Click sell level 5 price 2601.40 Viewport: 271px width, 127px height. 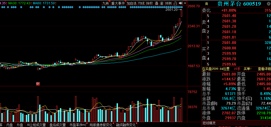pos(229,16)
